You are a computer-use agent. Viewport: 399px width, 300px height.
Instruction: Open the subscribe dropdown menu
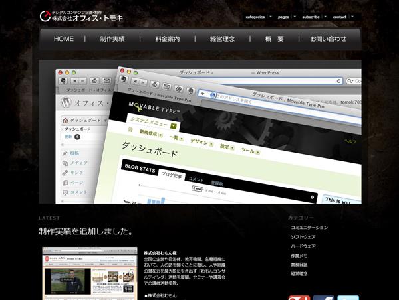314,17
